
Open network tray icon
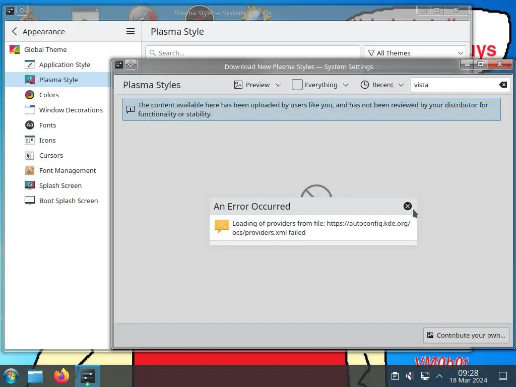pos(425,376)
